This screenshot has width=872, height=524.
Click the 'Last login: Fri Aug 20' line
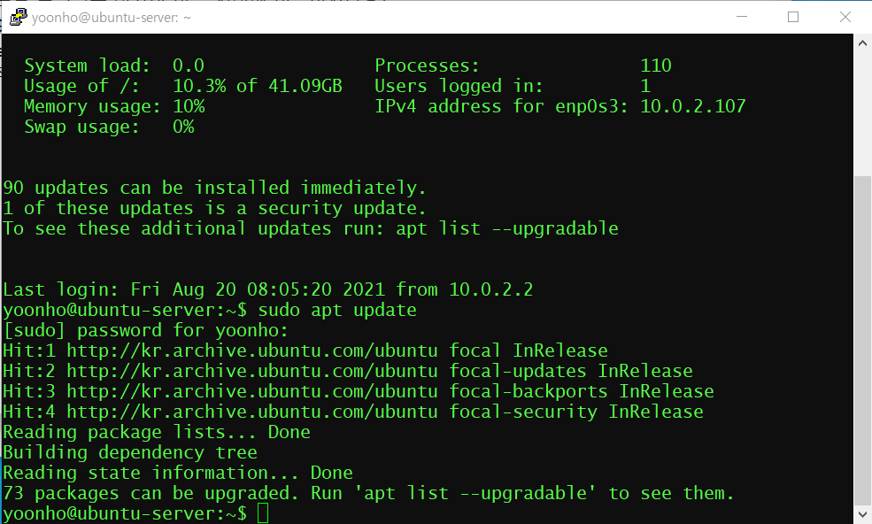click(x=268, y=289)
